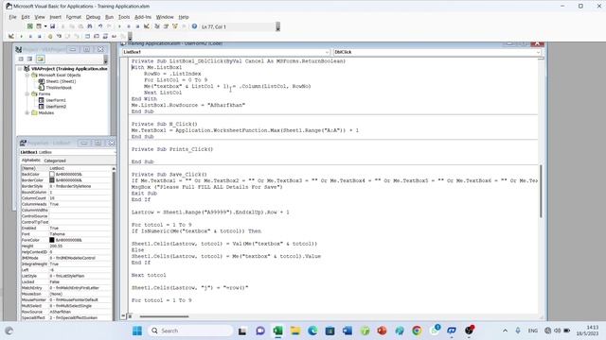
Task: Expand the Modules folder node
Action: pyautogui.click(x=27, y=113)
